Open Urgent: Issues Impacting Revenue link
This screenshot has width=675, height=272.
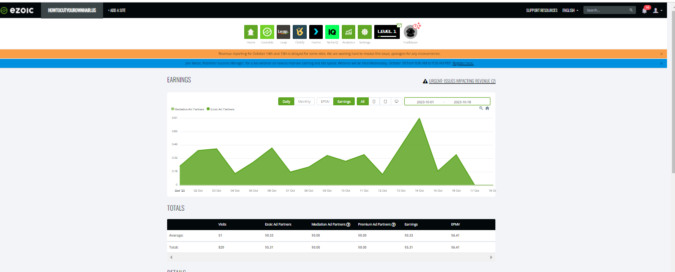[x=462, y=81]
